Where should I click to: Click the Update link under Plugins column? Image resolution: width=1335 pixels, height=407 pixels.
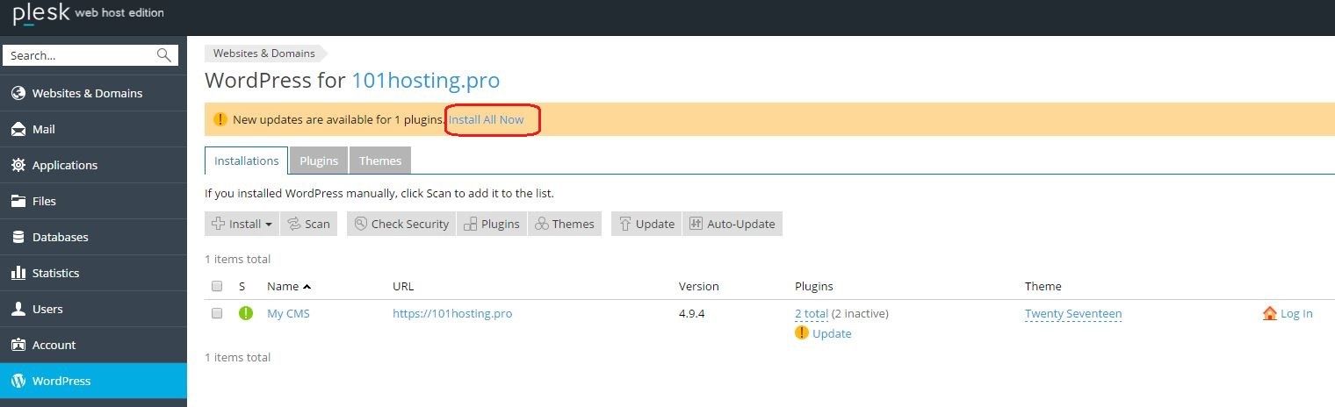[x=832, y=333]
